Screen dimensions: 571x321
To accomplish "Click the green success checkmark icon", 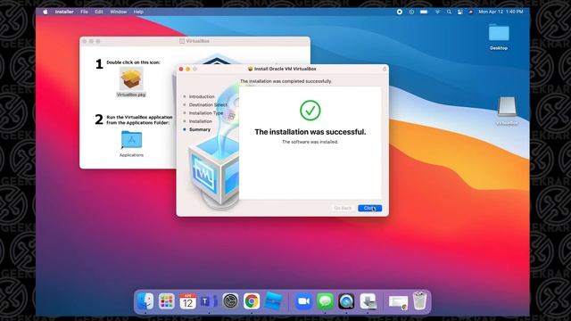I will pos(310,111).
